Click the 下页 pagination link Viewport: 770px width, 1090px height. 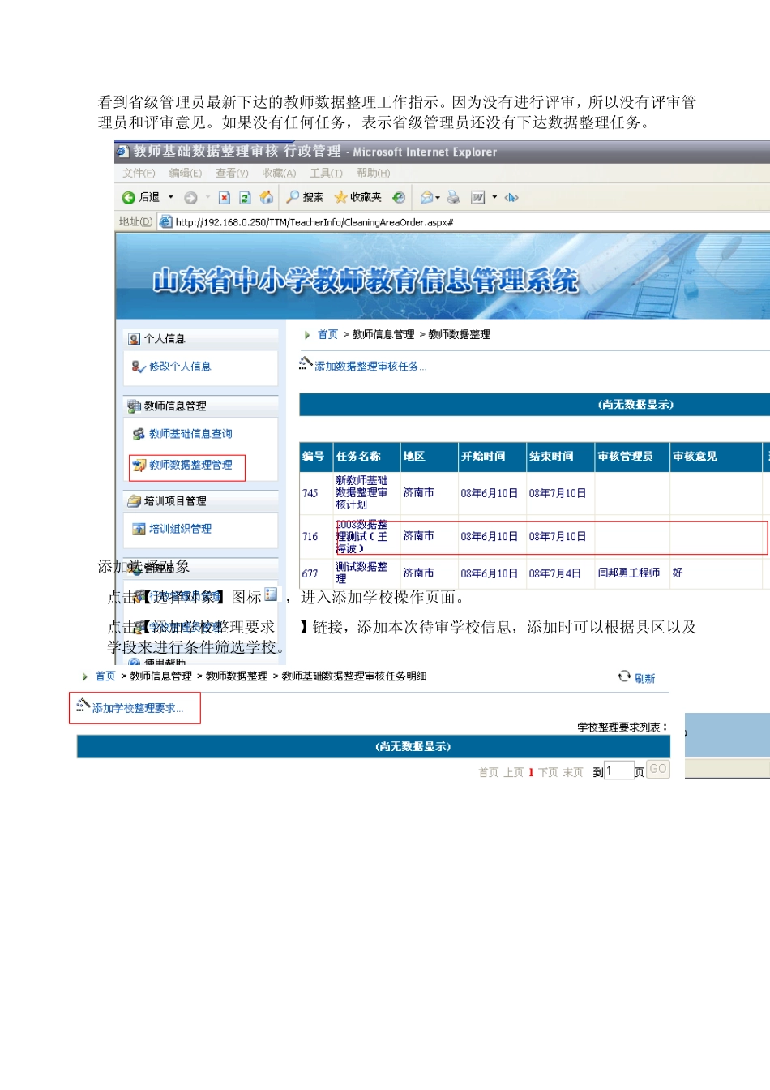point(548,772)
